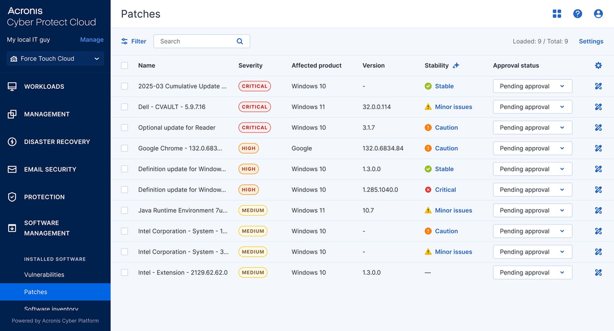Viewport: 614px width, 331px height.
Task: Click action icon for Dell - CVAULT row
Action: coord(598,107)
